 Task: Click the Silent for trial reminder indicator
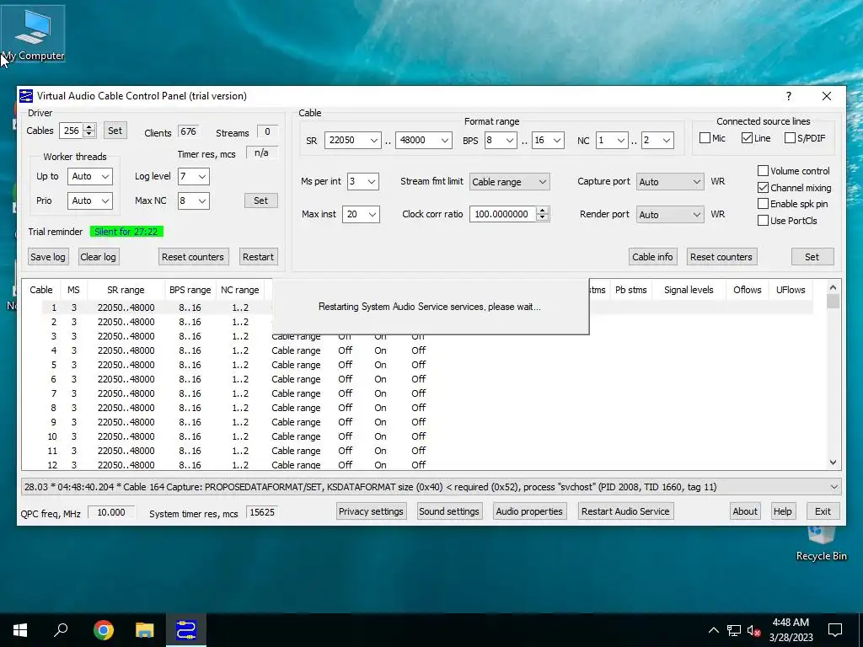[x=126, y=232]
